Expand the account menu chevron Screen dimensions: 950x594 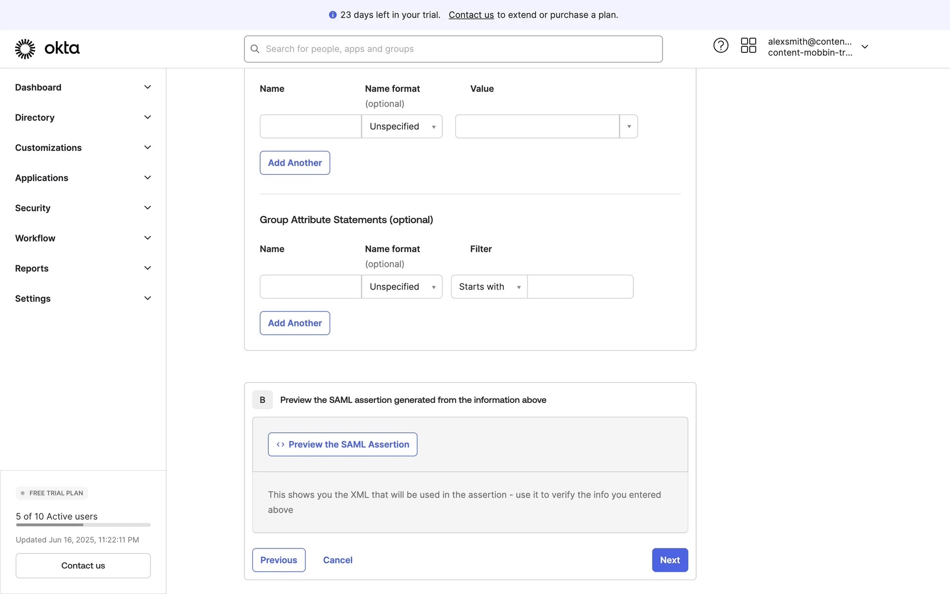865,47
